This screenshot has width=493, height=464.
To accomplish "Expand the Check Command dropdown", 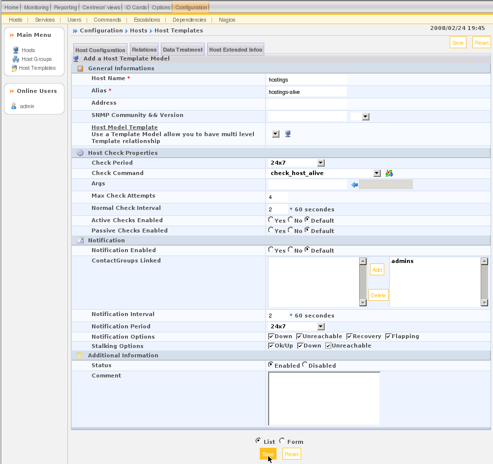I will click(377, 173).
